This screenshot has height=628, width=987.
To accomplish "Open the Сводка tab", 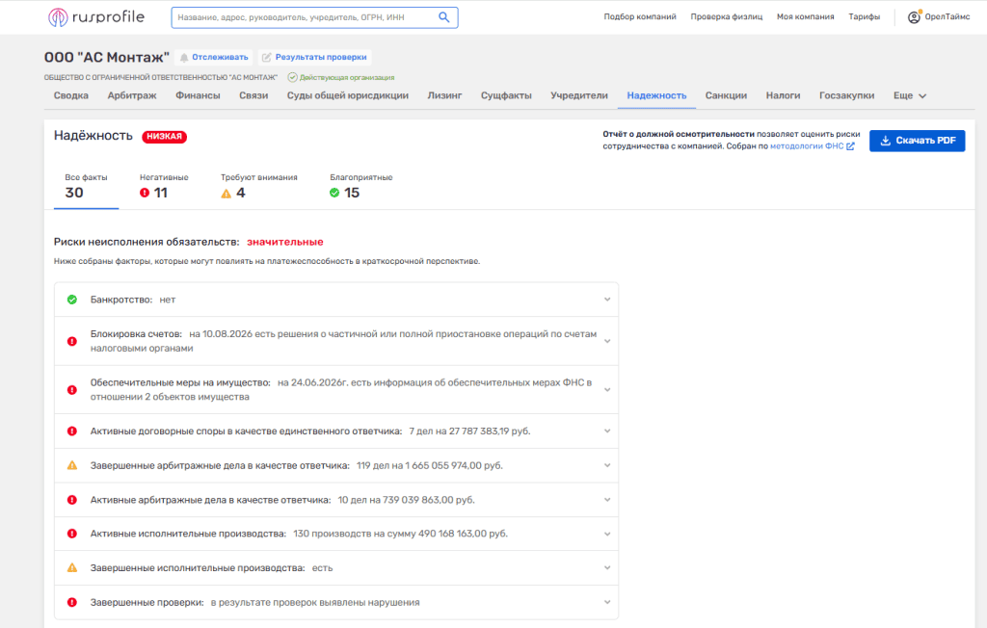I will (71, 95).
